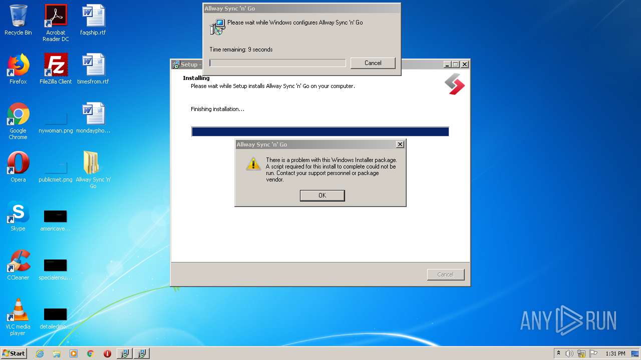This screenshot has height=360, width=641.
Task: Click the Setup installing progress bar
Action: [320, 131]
